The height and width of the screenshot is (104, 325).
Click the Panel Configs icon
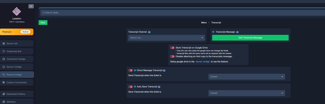click(4, 75)
